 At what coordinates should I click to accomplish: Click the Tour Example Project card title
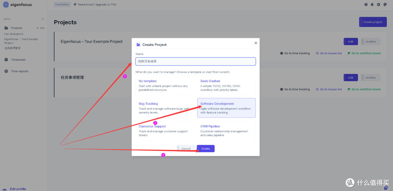coord(91,41)
